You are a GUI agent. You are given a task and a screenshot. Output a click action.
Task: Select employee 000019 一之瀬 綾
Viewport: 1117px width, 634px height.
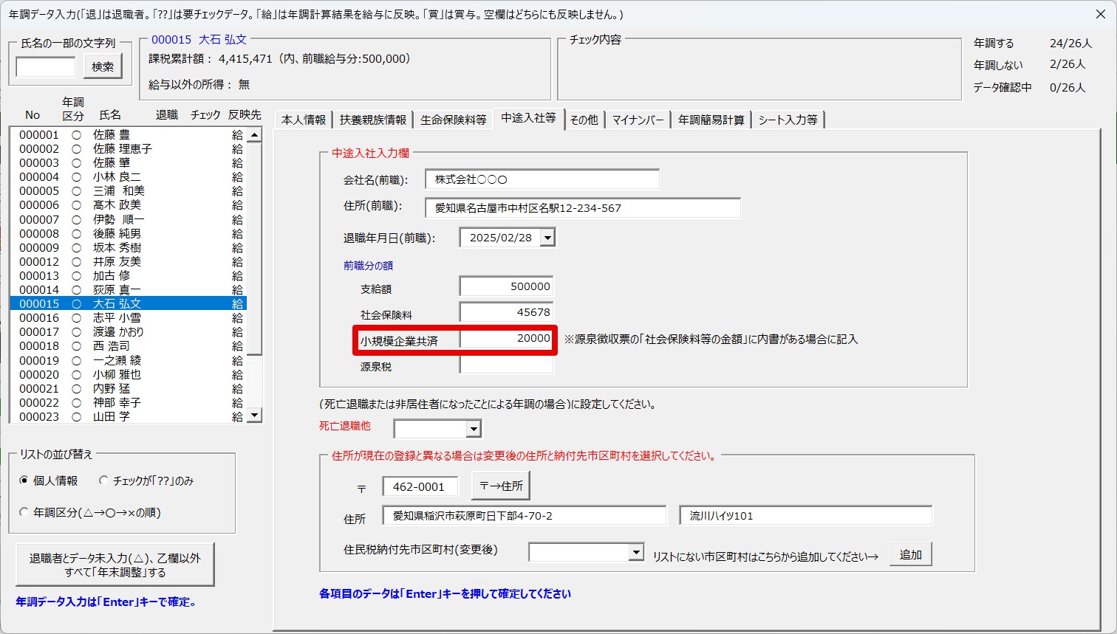tap(117, 360)
